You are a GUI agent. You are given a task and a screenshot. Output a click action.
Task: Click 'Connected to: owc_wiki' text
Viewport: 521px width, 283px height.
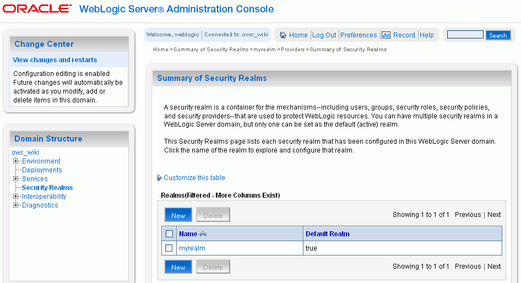click(236, 35)
